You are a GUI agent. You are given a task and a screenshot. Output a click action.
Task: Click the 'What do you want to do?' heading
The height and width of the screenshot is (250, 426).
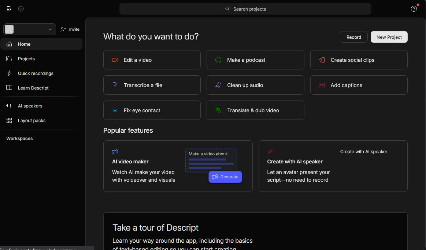(151, 36)
